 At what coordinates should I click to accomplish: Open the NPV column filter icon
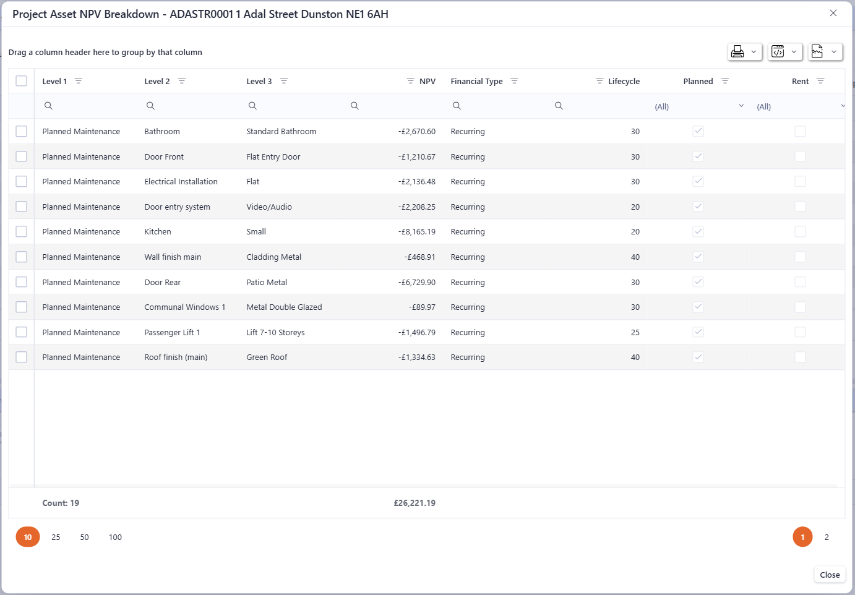pyautogui.click(x=410, y=81)
